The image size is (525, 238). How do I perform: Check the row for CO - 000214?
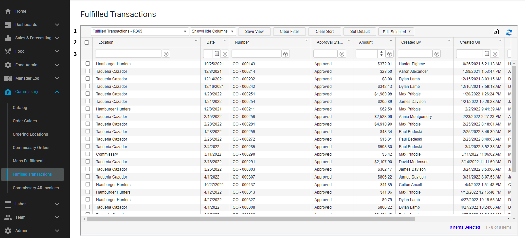88,71
